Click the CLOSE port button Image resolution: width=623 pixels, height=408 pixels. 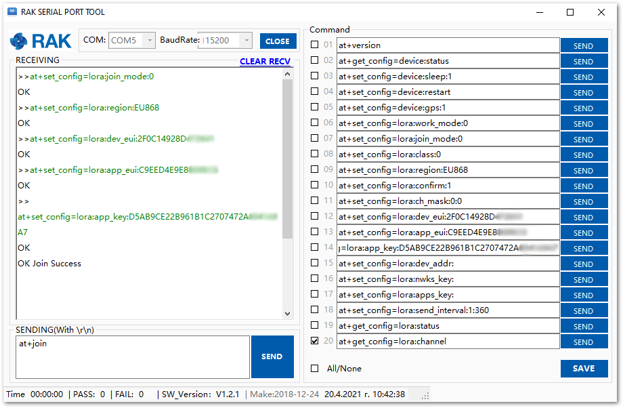[278, 41]
